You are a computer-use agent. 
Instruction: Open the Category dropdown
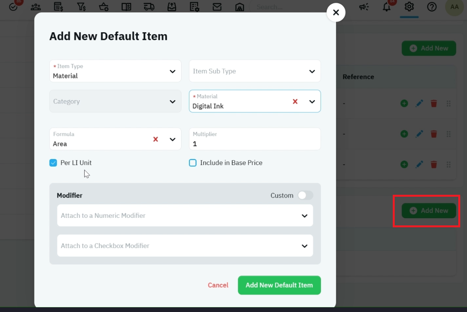click(x=115, y=101)
